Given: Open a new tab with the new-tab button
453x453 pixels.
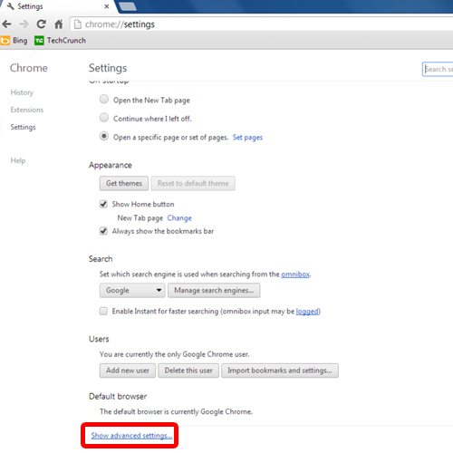Looking at the screenshot, I should click(128, 6).
